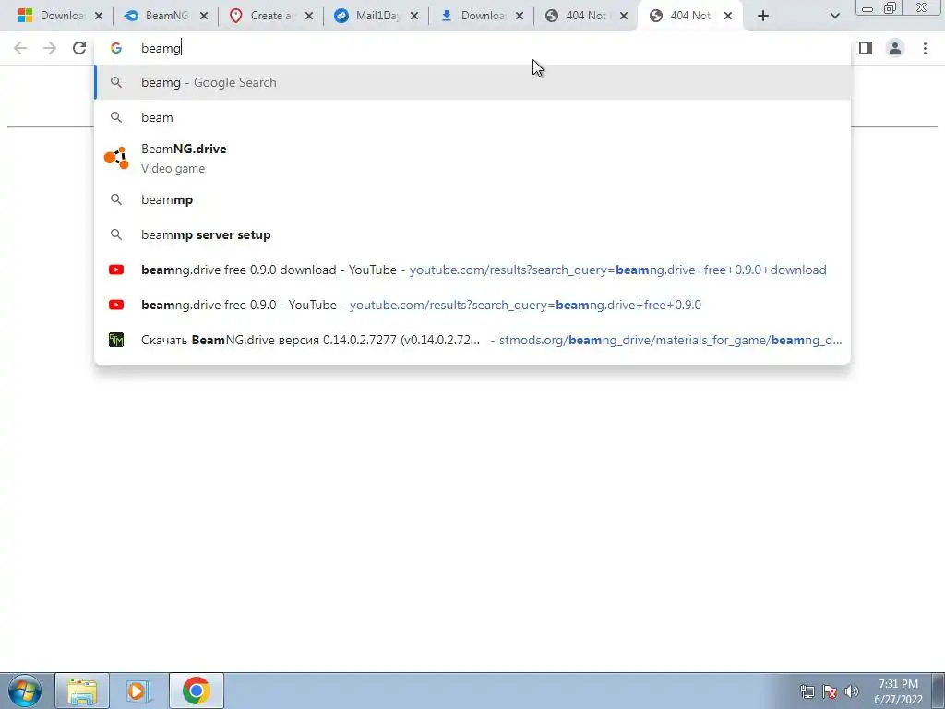Click the BeamNG.drive orange logo icon

[116, 159]
